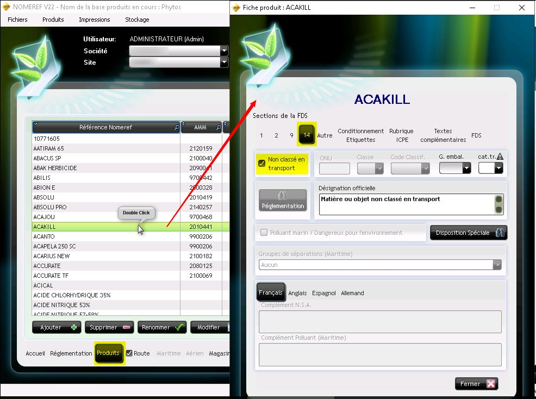Click the Renommer button with green checkmark
The image size is (536, 399).
pyautogui.click(x=162, y=327)
